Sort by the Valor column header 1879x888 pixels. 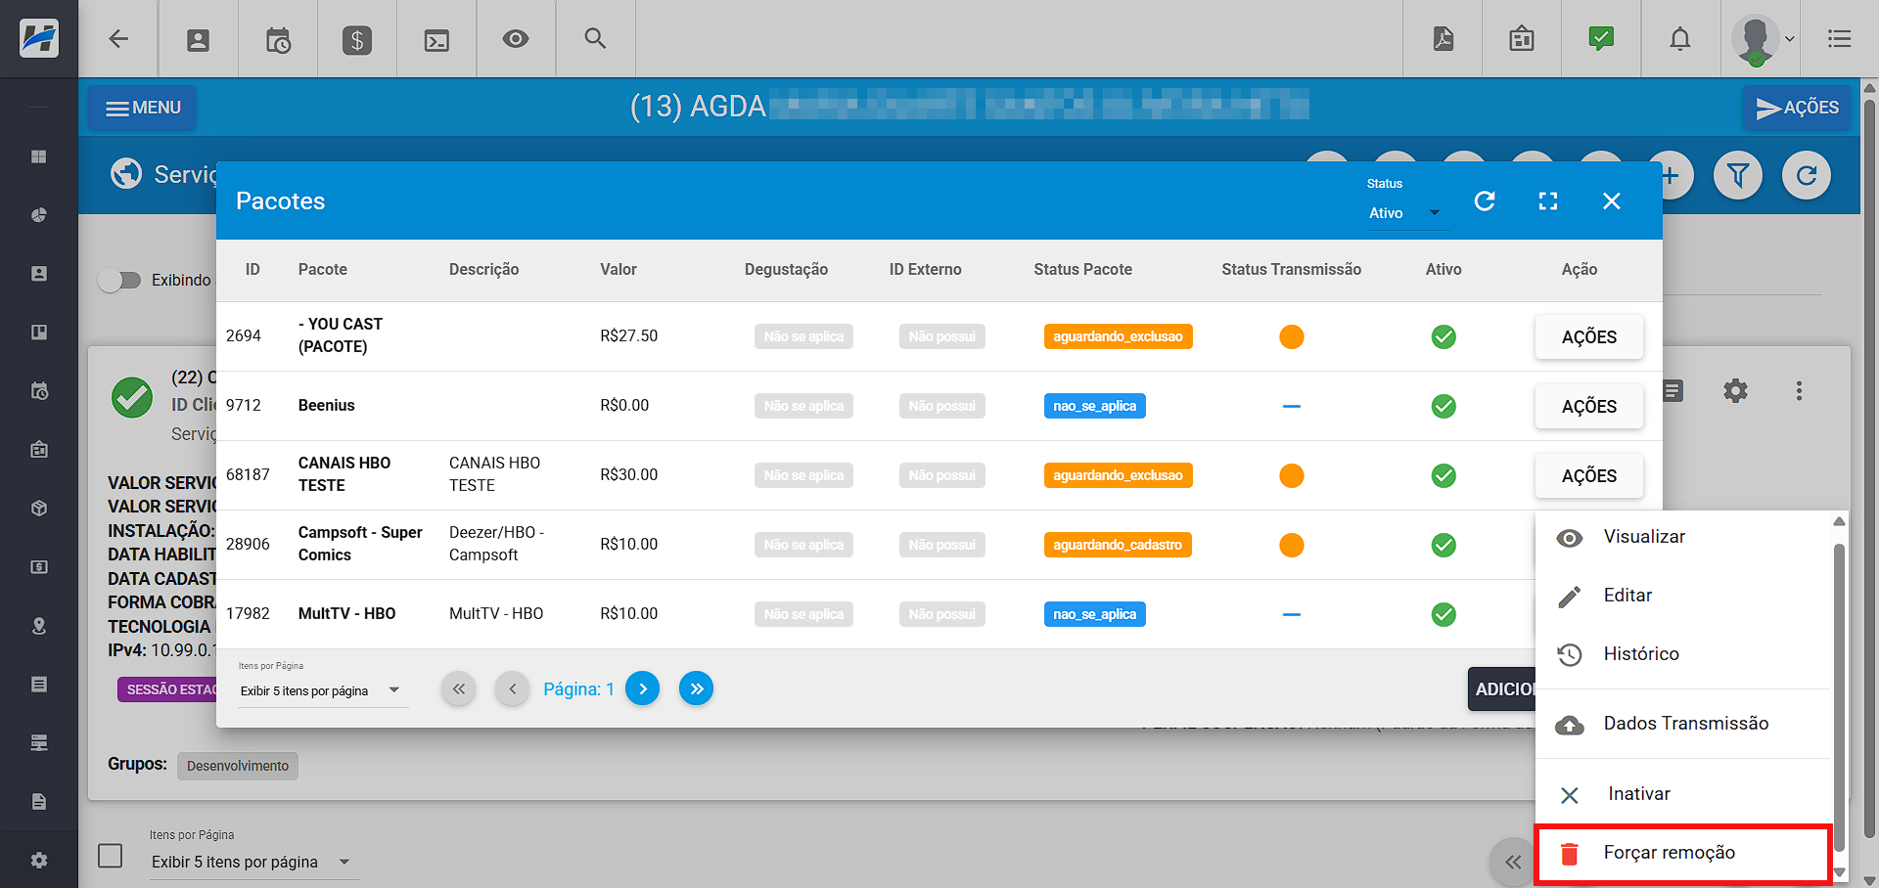pos(619,269)
